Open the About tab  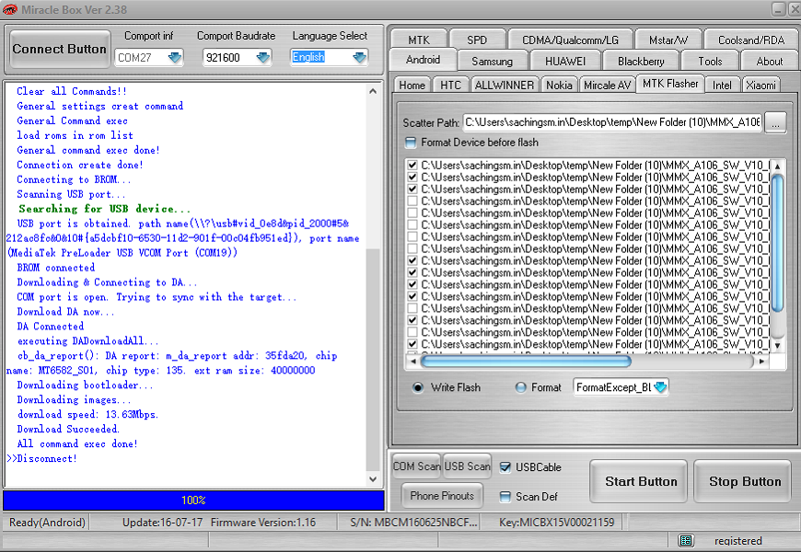[x=770, y=62]
